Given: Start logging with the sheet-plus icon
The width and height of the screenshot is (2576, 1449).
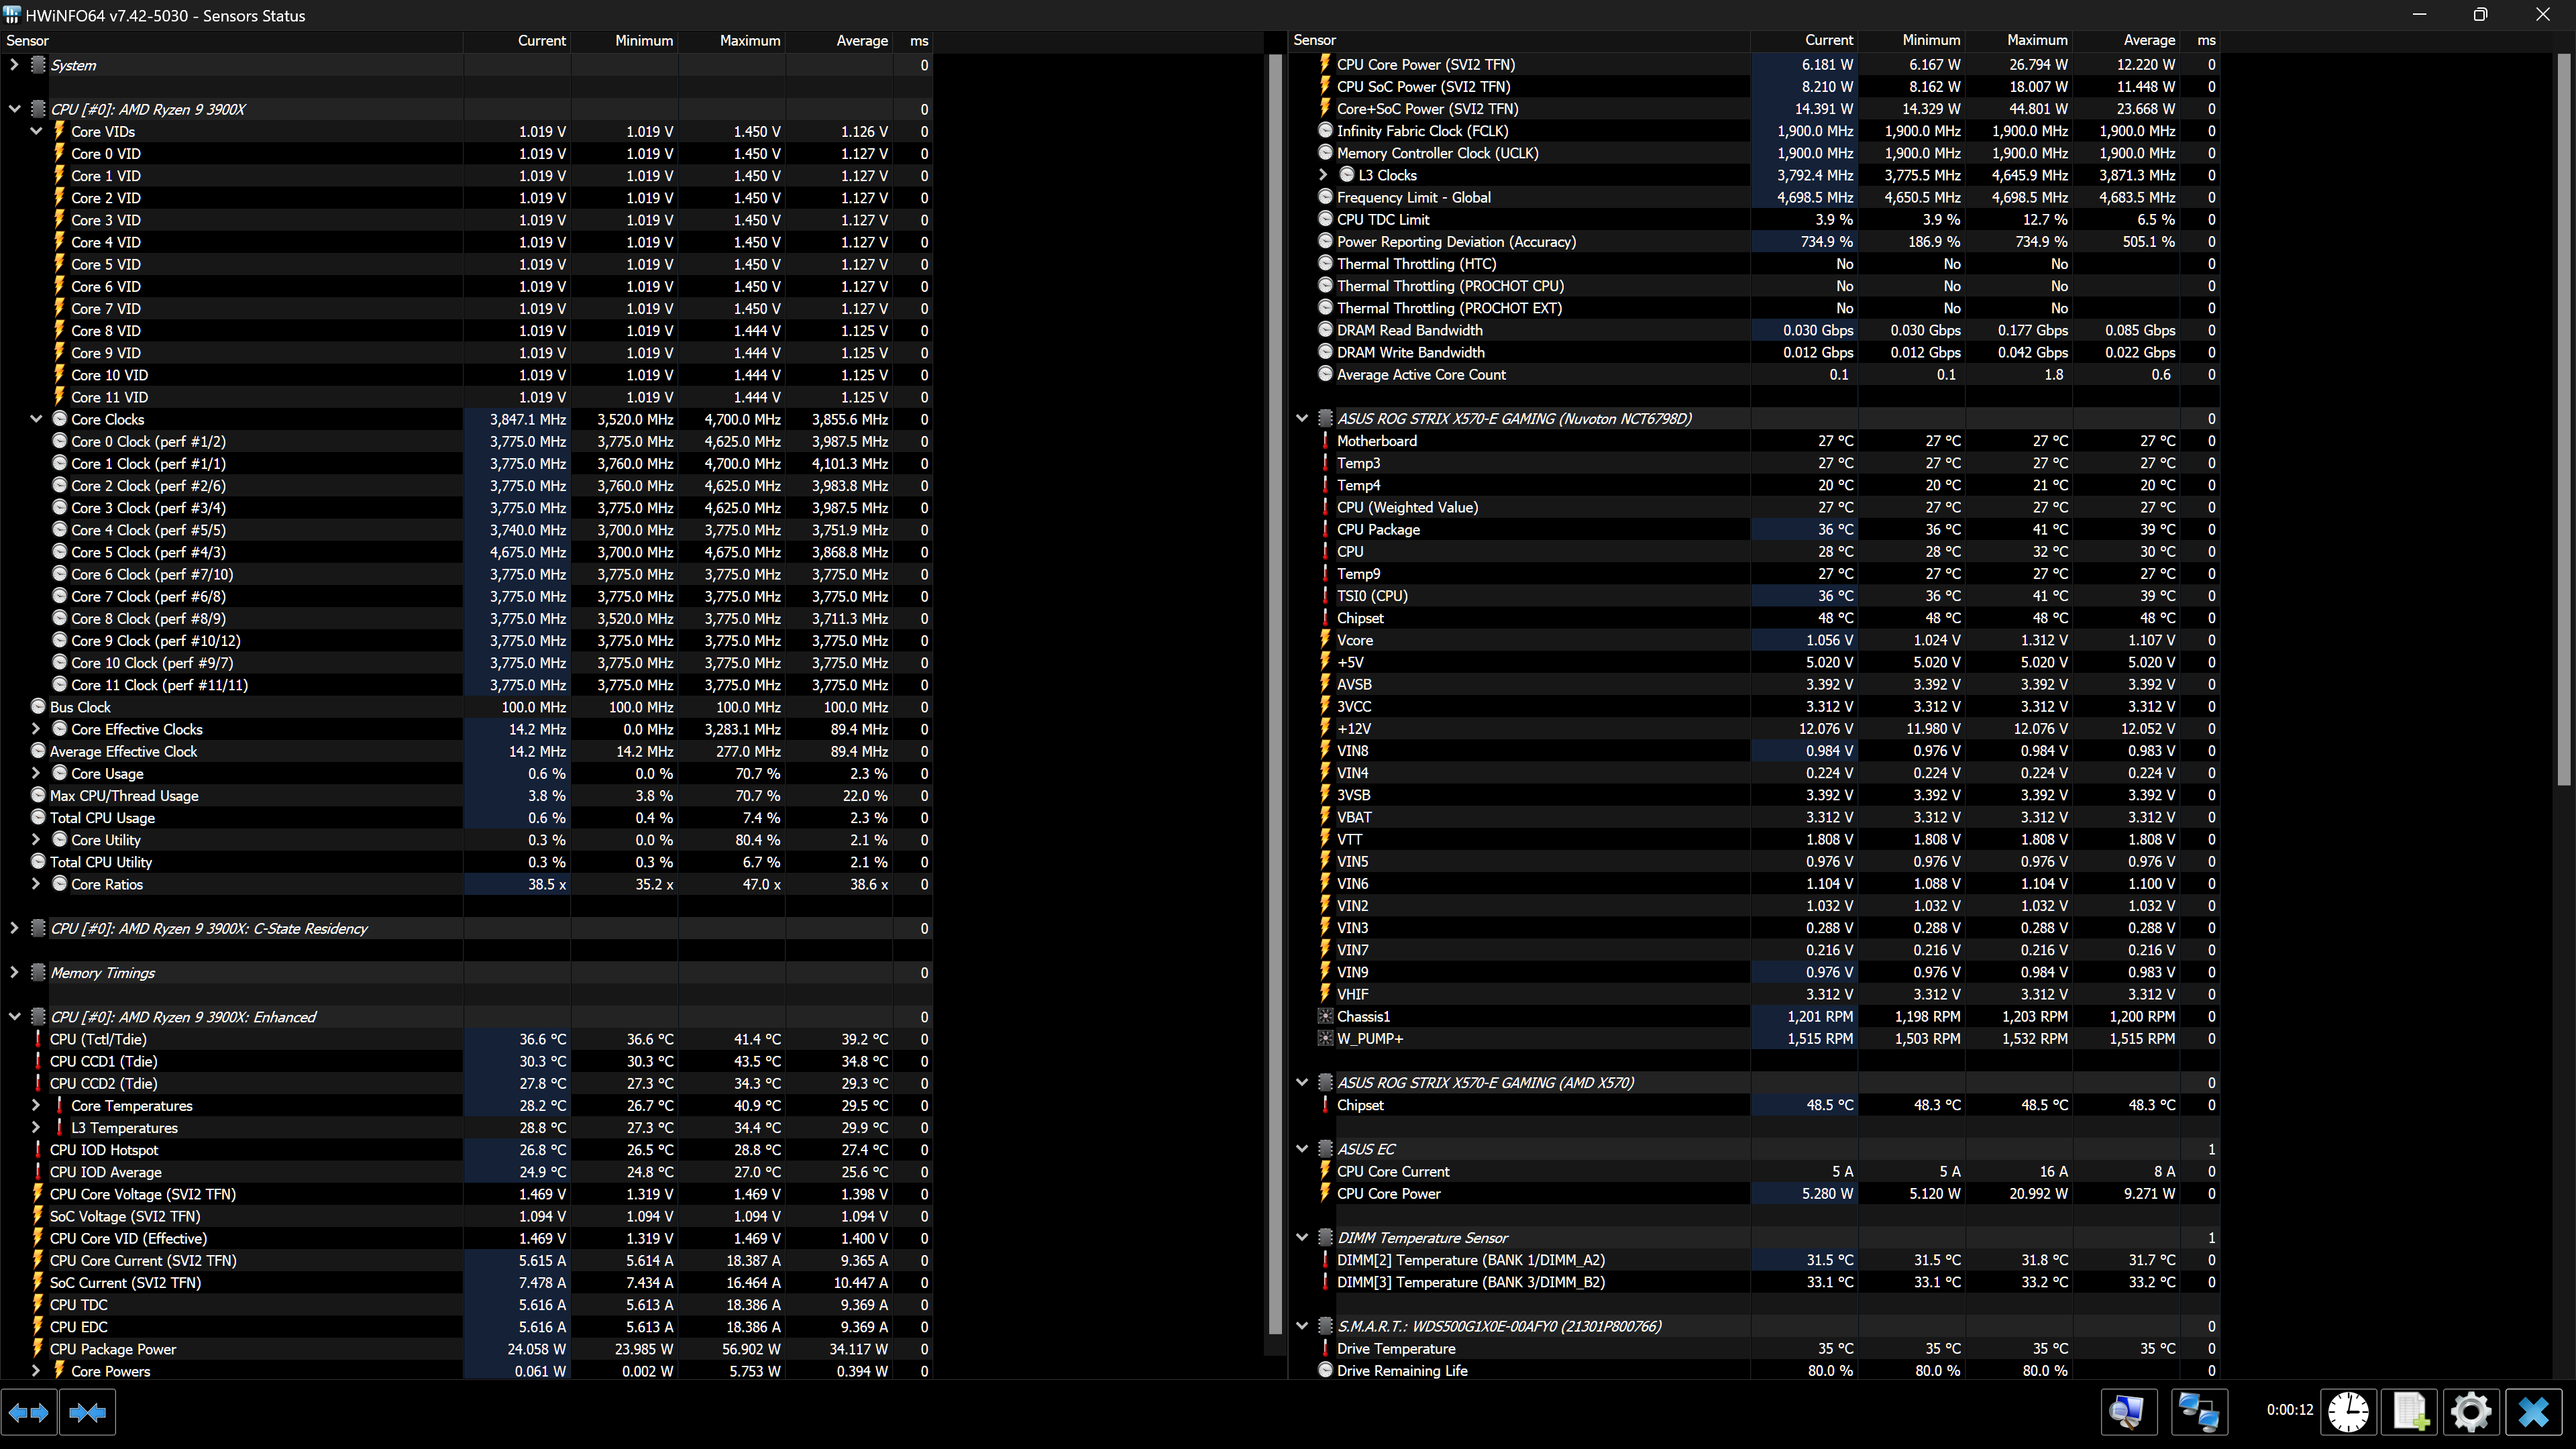Looking at the screenshot, I should [2409, 1412].
